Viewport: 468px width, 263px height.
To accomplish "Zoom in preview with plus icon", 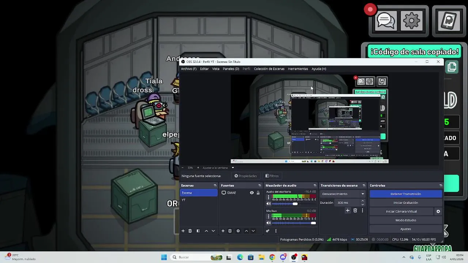I will pos(198,168).
